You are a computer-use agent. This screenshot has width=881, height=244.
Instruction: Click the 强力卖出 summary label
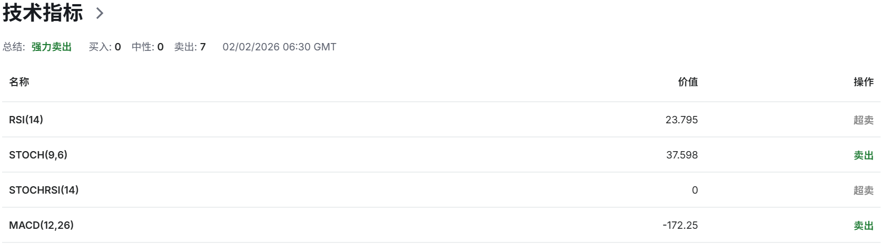tap(52, 47)
